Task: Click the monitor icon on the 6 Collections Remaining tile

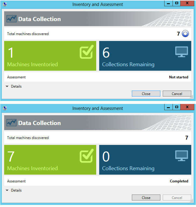Action: pos(181,52)
